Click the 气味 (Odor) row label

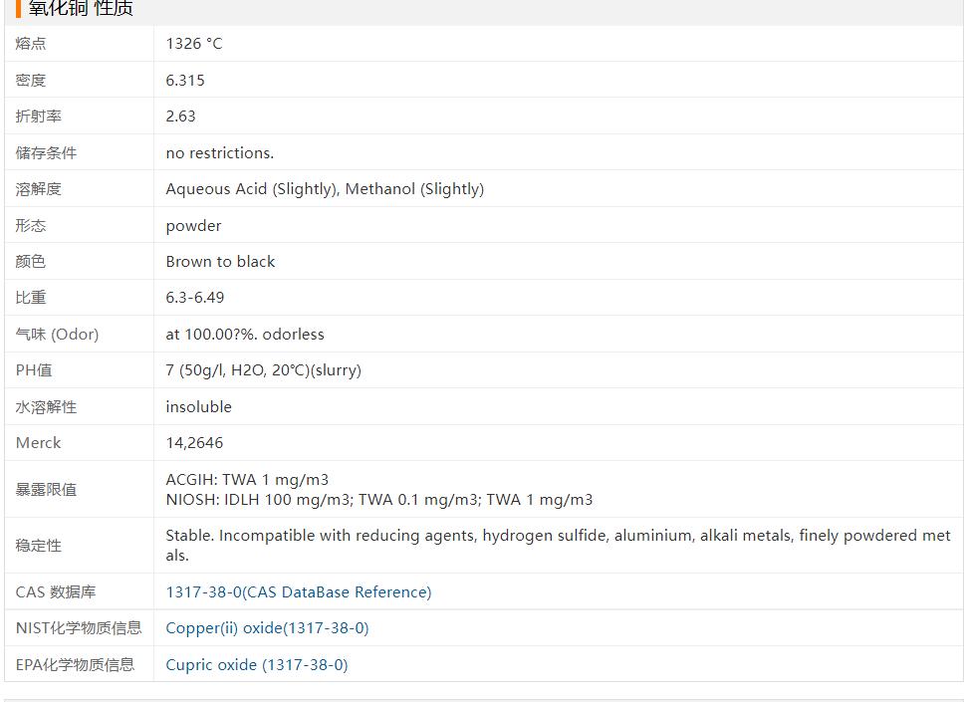pyautogui.click(x=57, y=335)
